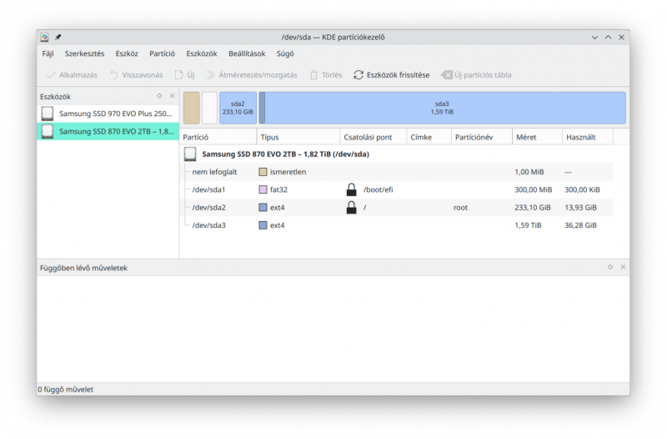Image resolution: width=667 pixels, height=439 pixels.
Task: Sort by the Partíciónév column header
Action: (482, 137)
